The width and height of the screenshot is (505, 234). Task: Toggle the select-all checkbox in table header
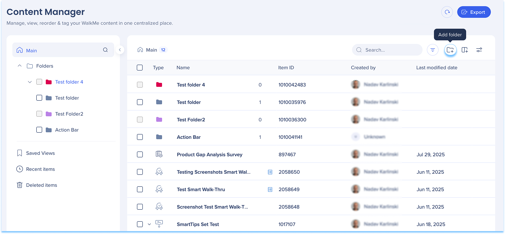coord(140,68)
